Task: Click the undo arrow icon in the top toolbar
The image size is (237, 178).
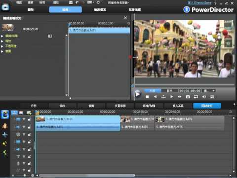Action: click(77, 2)
